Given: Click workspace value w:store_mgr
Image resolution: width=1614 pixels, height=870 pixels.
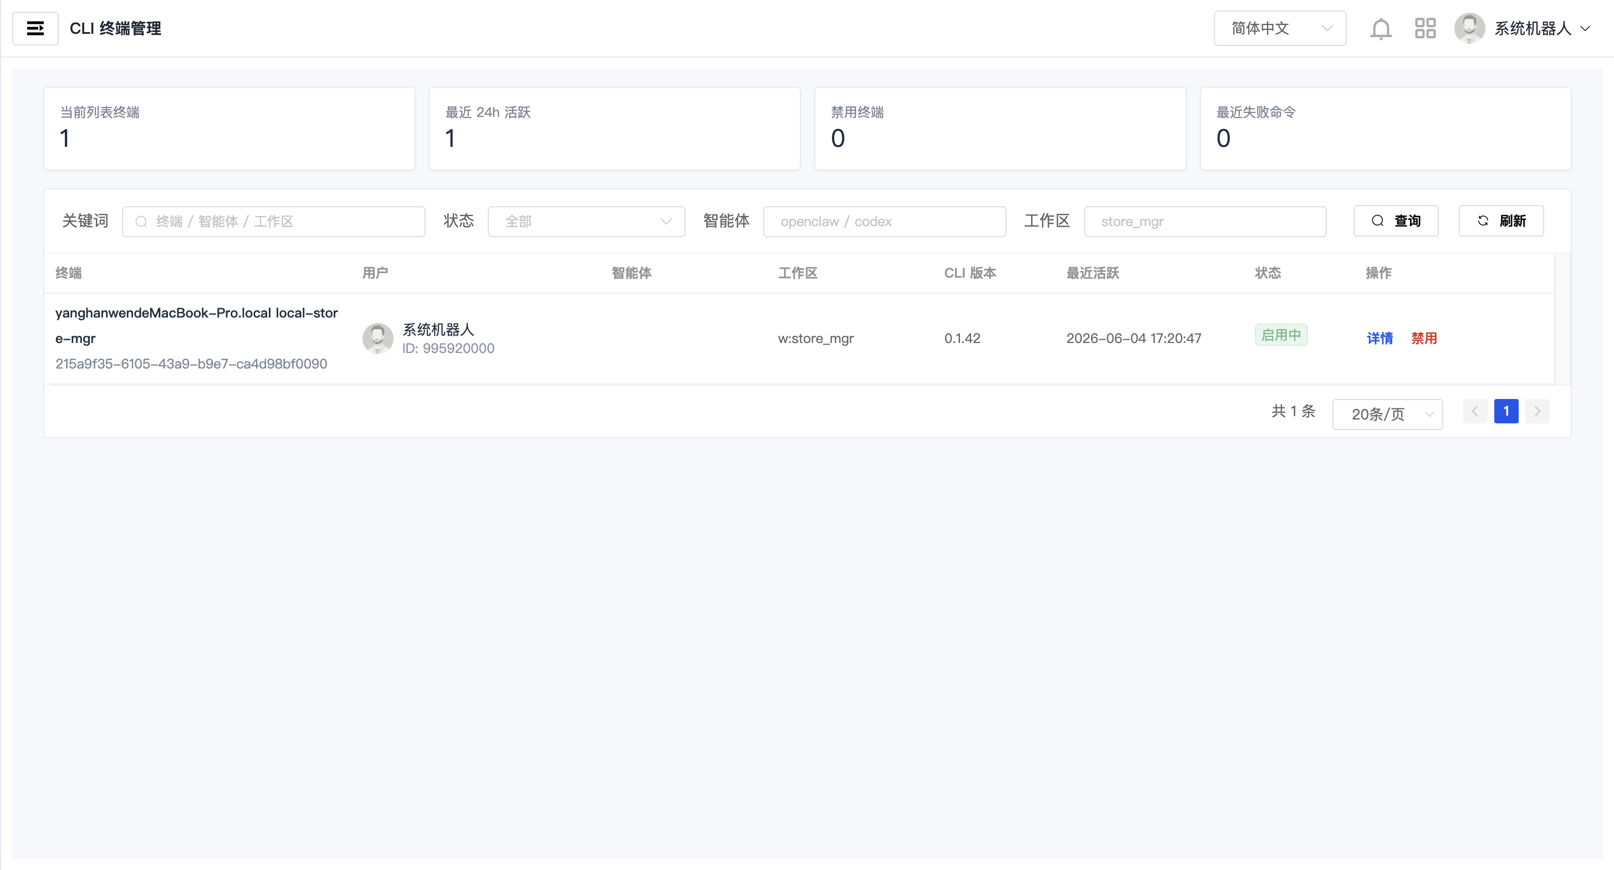Looking at the screenshot, I should (815, 338).
